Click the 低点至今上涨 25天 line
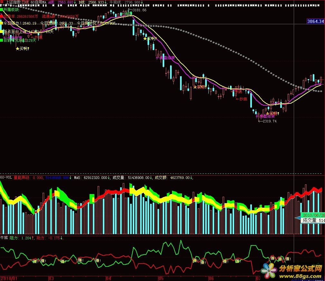This screenshot has height=281, width=325. click(x=29, y=32)
